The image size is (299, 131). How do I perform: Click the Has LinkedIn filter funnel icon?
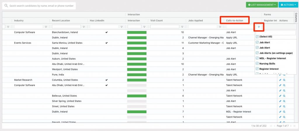(122, 27)
